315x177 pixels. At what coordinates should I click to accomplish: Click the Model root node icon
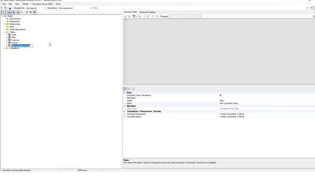click(5, 16)
